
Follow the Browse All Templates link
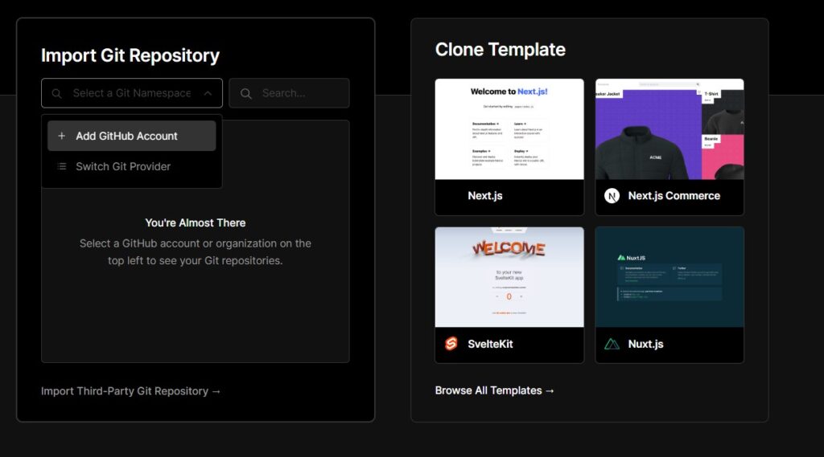(x=495, y=390)
